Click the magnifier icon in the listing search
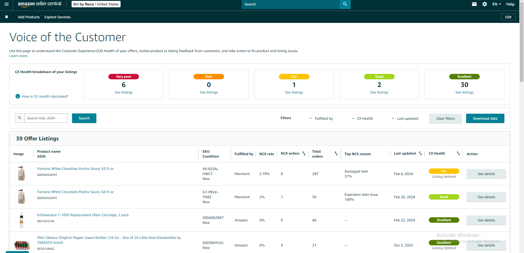The image size is (524, 253). (x=20, y=118)
